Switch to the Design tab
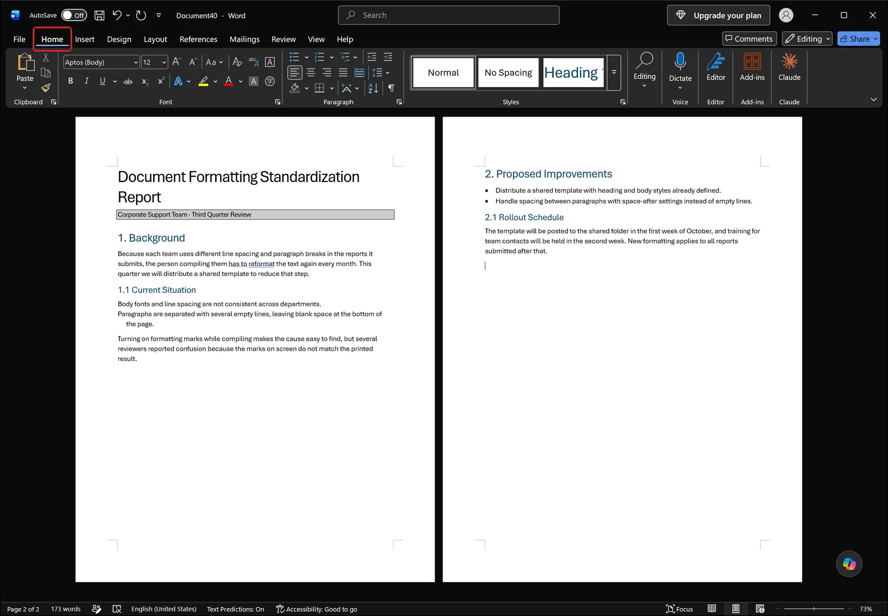The width and height of the screenshot is (888, 616). (x=119, y=39)
